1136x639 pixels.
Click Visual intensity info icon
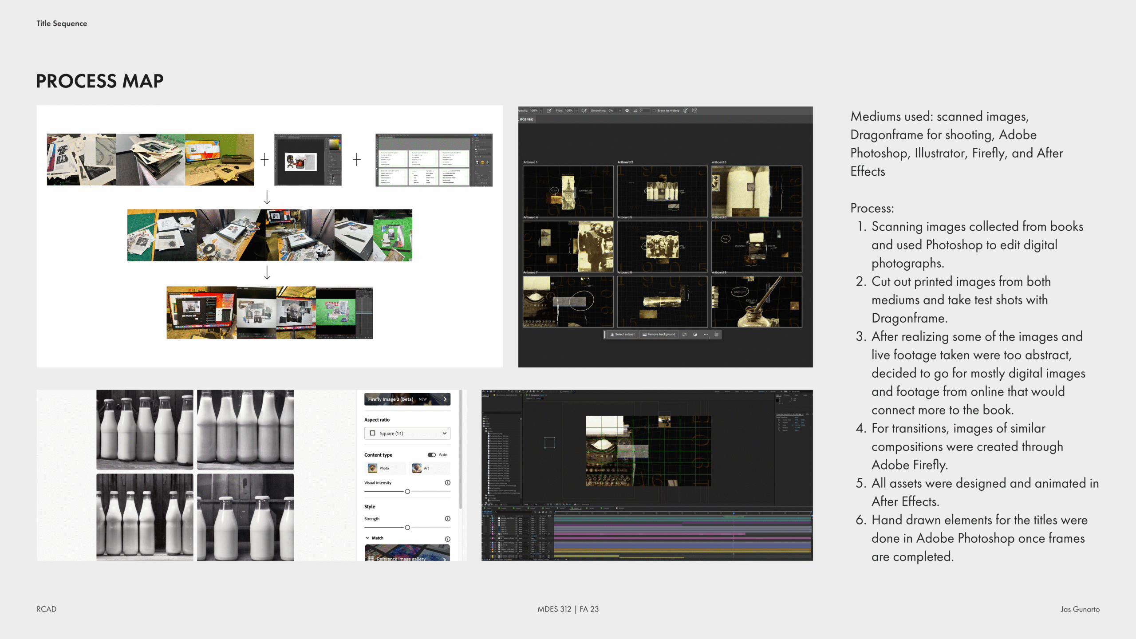(x=448, y=483)
